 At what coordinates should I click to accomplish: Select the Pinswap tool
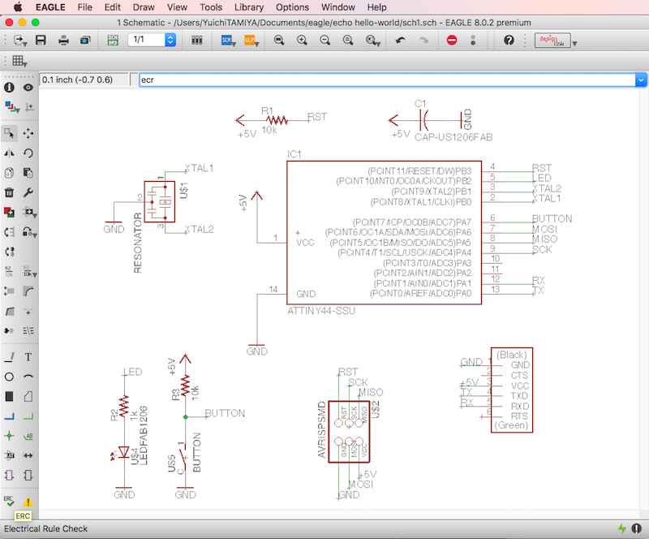tap(9, 232)
